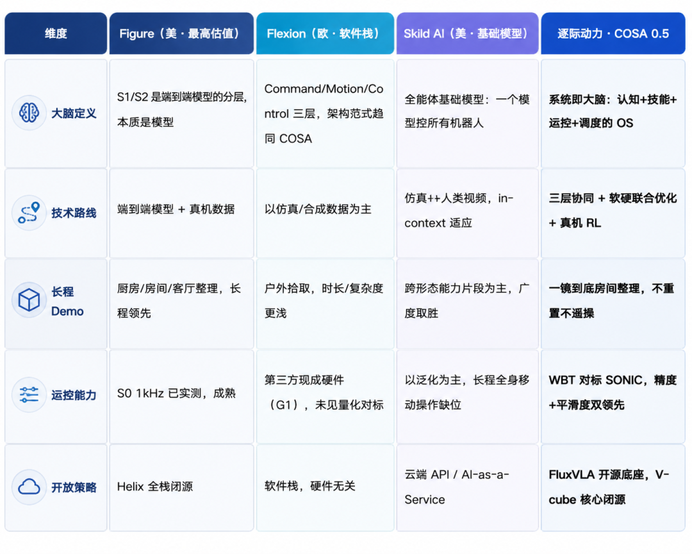Click the 仿真++人类视频 in-context 适应 cell

pos(467,213)
